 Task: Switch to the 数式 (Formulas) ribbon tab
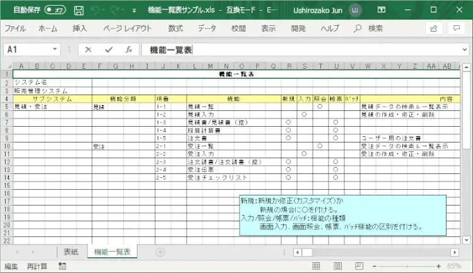coord(176,28)
